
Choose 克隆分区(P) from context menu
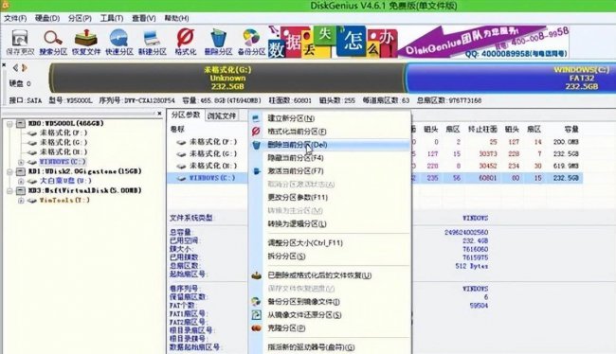330,328
